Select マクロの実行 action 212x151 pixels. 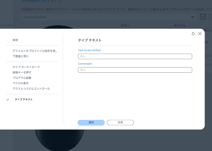[21, 83]
